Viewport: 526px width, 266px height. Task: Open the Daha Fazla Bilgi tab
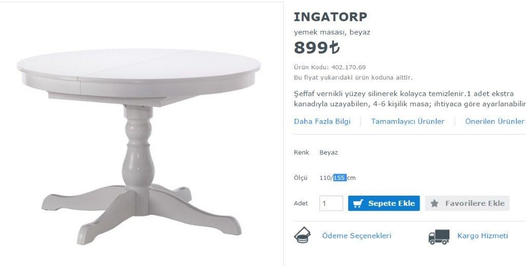pyautogui.click(x=322, y=121)
